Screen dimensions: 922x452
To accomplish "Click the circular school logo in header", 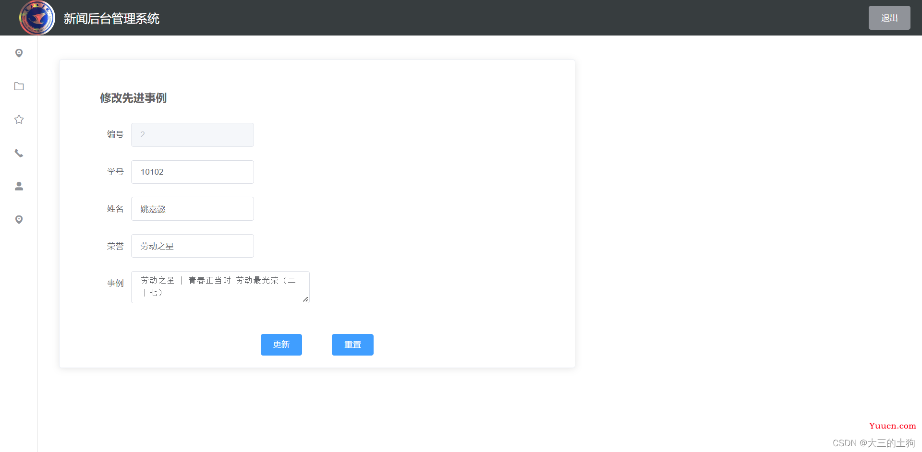I will (37, 18).
